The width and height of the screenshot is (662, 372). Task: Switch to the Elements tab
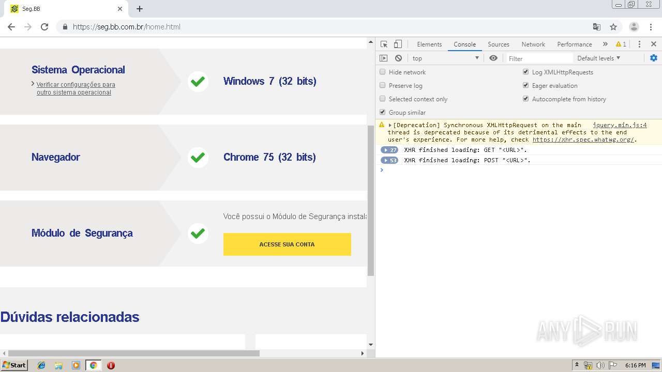(x=429, y=44)
